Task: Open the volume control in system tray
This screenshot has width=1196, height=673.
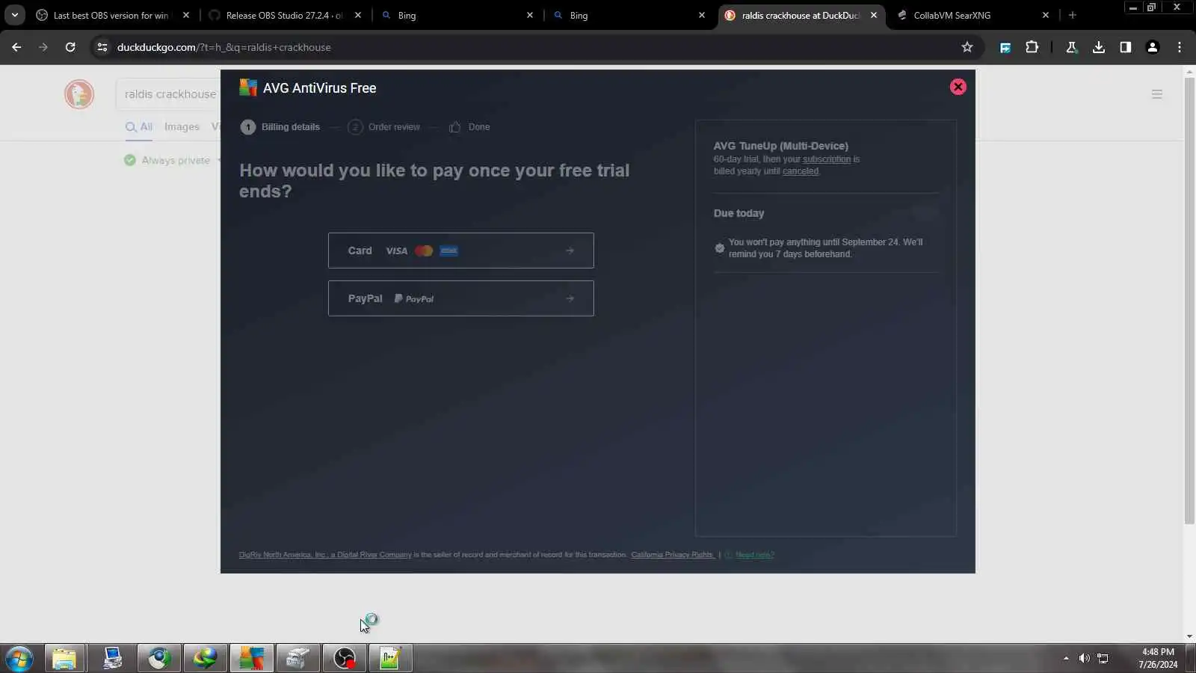Action: point(1084,658)
